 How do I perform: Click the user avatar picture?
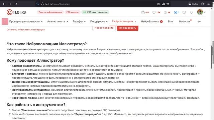pos(200,12)
